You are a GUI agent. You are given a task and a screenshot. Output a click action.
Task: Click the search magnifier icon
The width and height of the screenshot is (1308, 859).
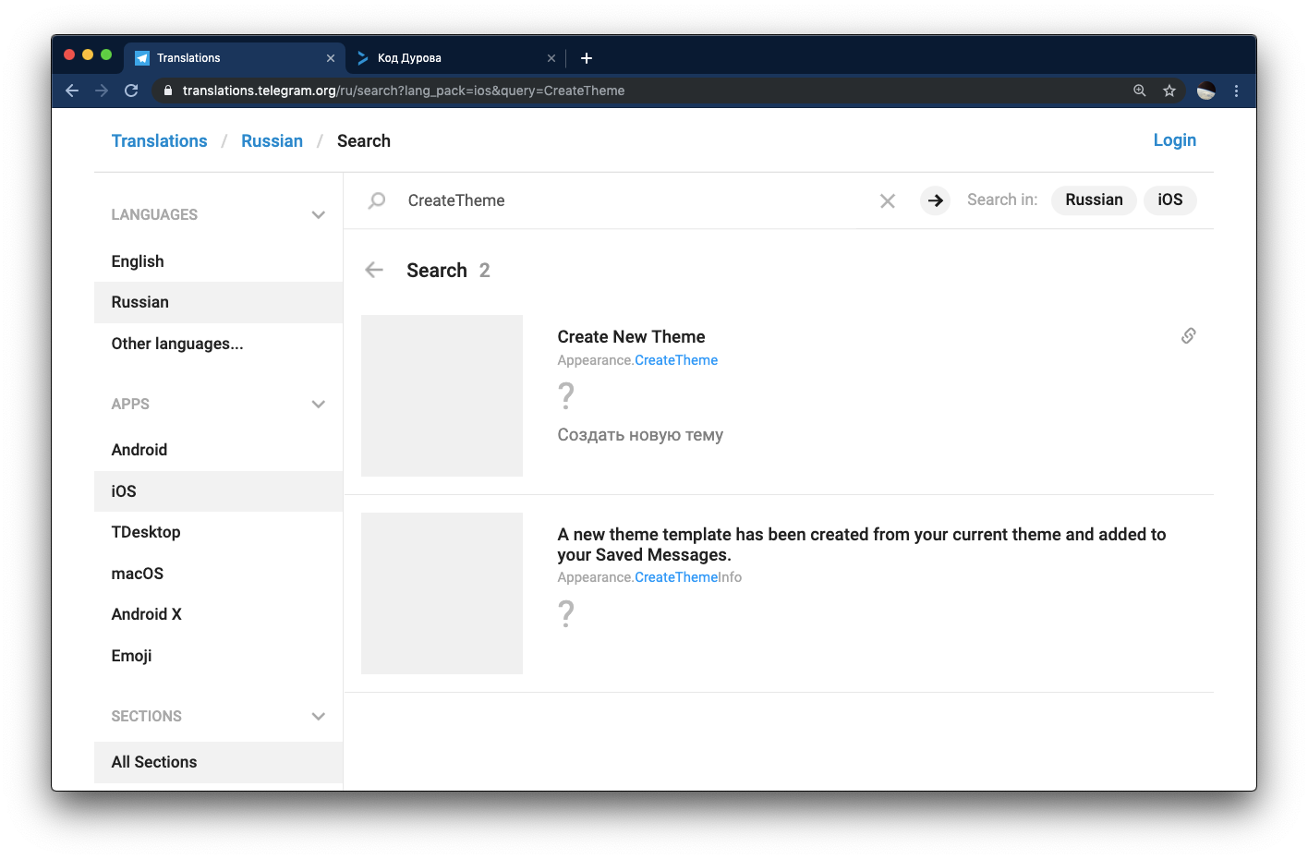(x=377, y=200)
